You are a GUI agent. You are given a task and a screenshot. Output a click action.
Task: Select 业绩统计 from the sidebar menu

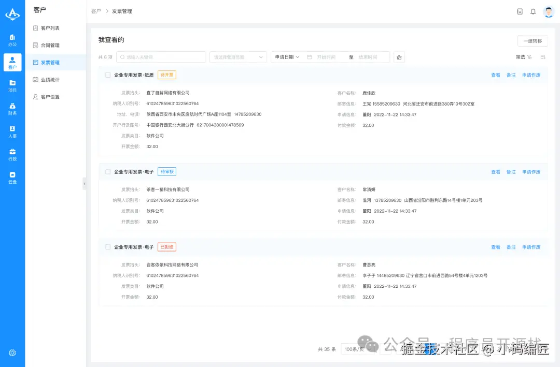tap(49, 79)
